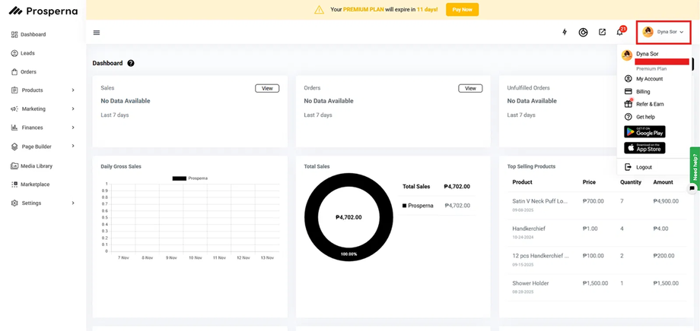This screenshot has width=700, height=331.
Task: Open the notifications bell icon
Action: [620, 33]
